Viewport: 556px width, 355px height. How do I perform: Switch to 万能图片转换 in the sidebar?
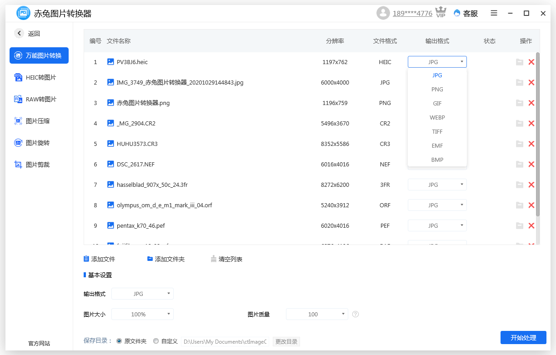point(39,55)
